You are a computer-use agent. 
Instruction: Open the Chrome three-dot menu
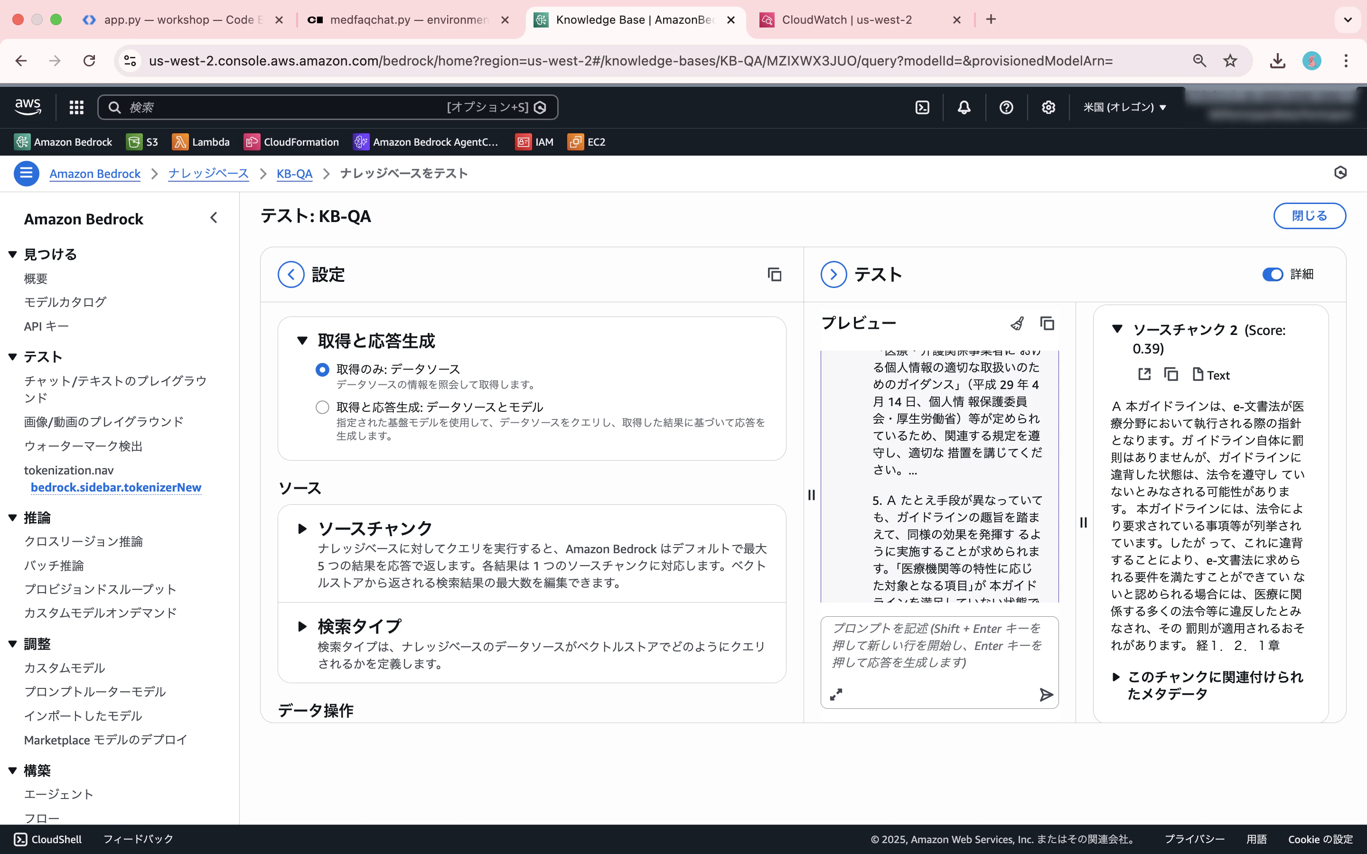[x=1346, y=60]
